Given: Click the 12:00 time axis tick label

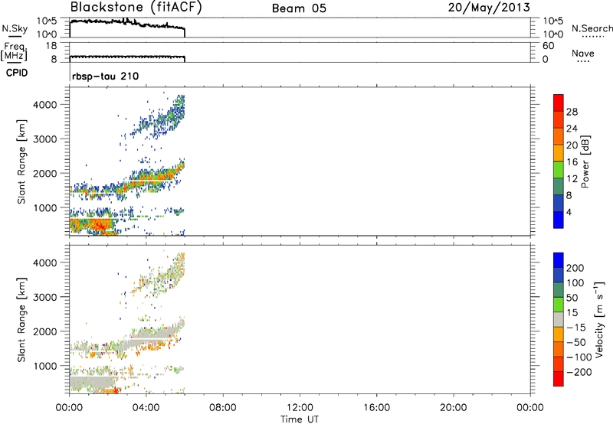Looking at the screenshot, I should click(x=300, y=408).
